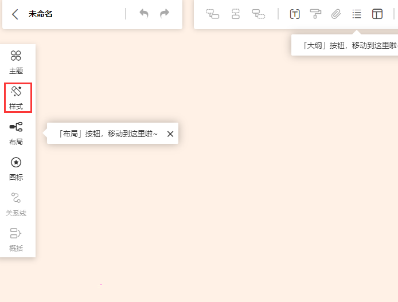Open the 主题 theme panel
Viewport: 398px width, 302px height.
pos(16,62)
